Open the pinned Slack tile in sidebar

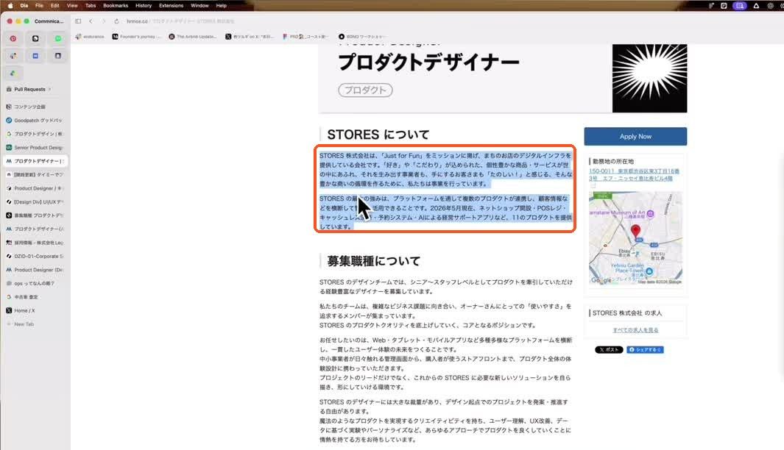[13, 56]
